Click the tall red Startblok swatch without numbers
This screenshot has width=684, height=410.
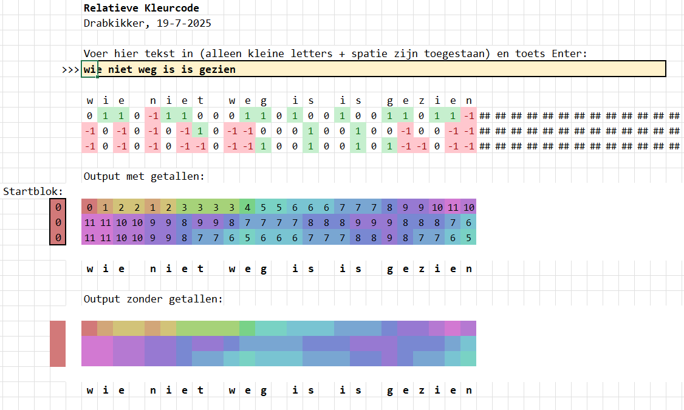[x=58, y=344]
